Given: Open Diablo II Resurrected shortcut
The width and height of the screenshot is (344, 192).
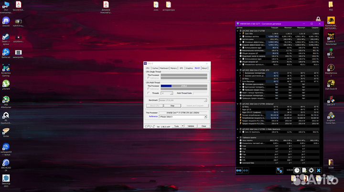Looking at the screenshot, I should [331, 39].
